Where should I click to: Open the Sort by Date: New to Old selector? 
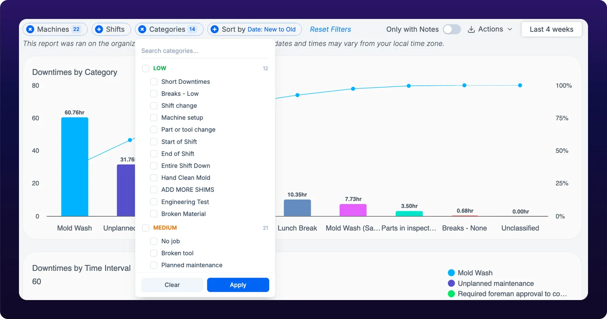(254, 29)
